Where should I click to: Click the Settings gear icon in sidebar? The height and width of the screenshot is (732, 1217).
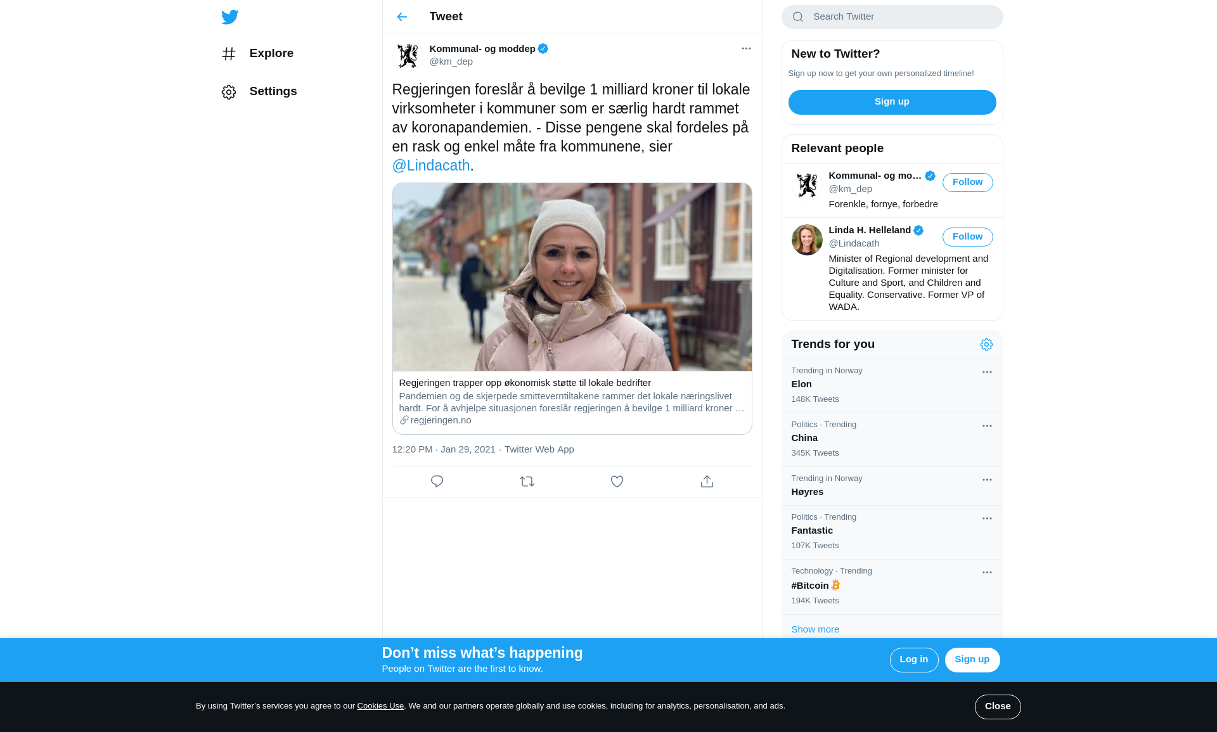click(x=229, y=93)
